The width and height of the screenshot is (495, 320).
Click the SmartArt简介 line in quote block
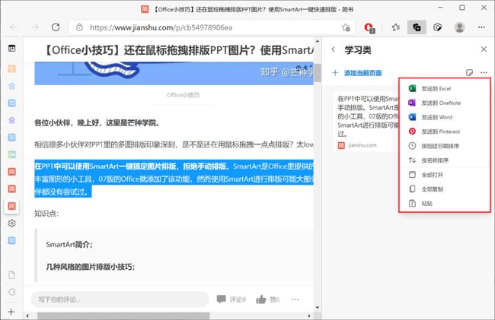[x=69, y=245]
